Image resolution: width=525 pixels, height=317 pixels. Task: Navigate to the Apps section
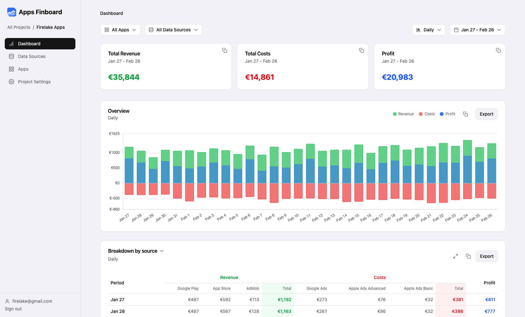23,69
